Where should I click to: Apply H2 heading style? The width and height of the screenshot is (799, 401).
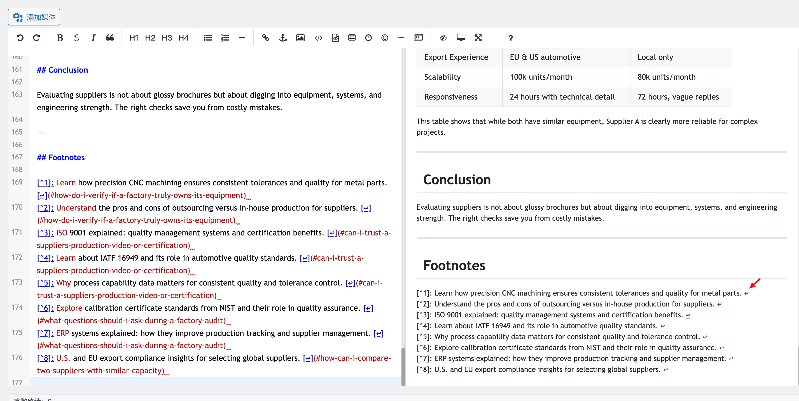tap(150, 38)
